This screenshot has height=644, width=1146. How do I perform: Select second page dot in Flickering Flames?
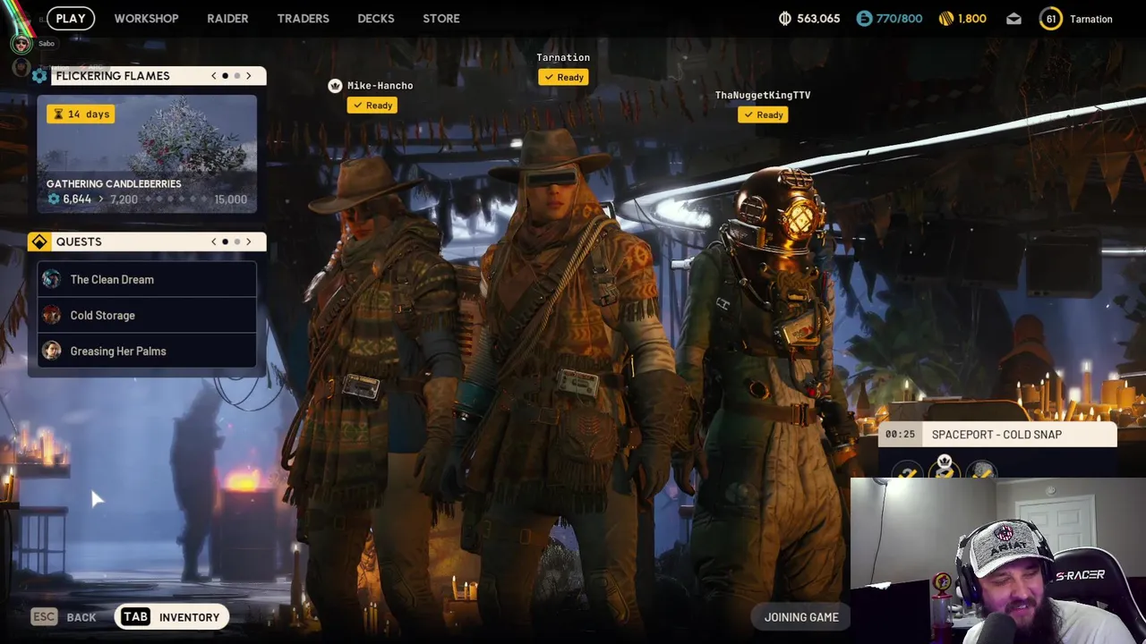point(236,76)
